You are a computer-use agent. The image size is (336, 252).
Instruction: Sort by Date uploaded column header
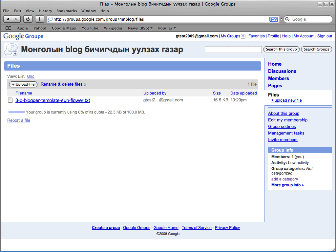click(x=243, y=93)
